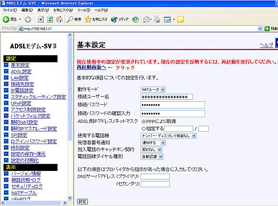Image resolution: width=278 pixels, height=206 pixels.
Task: Click bullet icon beside 基本設定 link
Action: click(6, 65)
